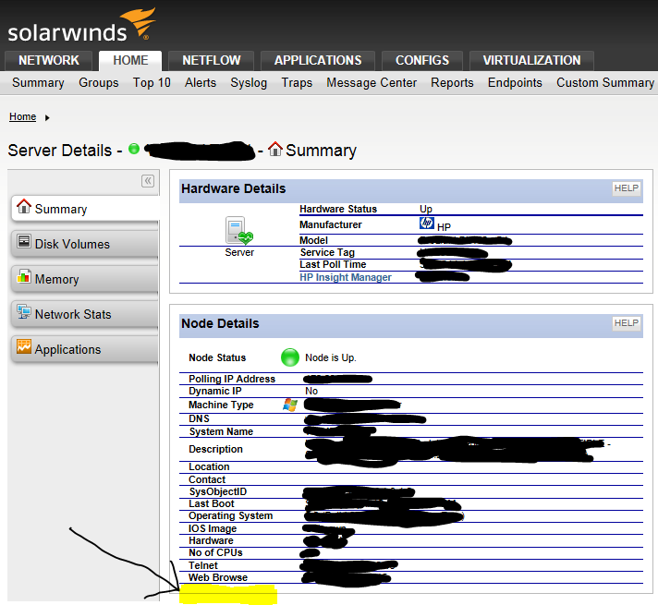Open the Custom Summary page
This screenshot has width=658, height=605.
(605, 82)
